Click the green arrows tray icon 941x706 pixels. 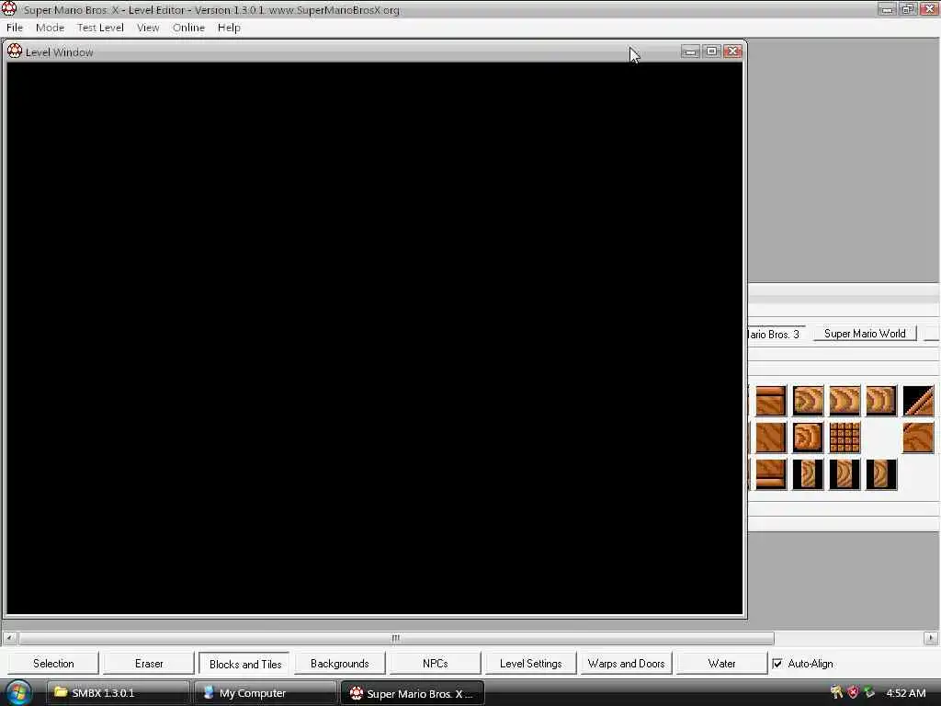[x=869, y=693]
